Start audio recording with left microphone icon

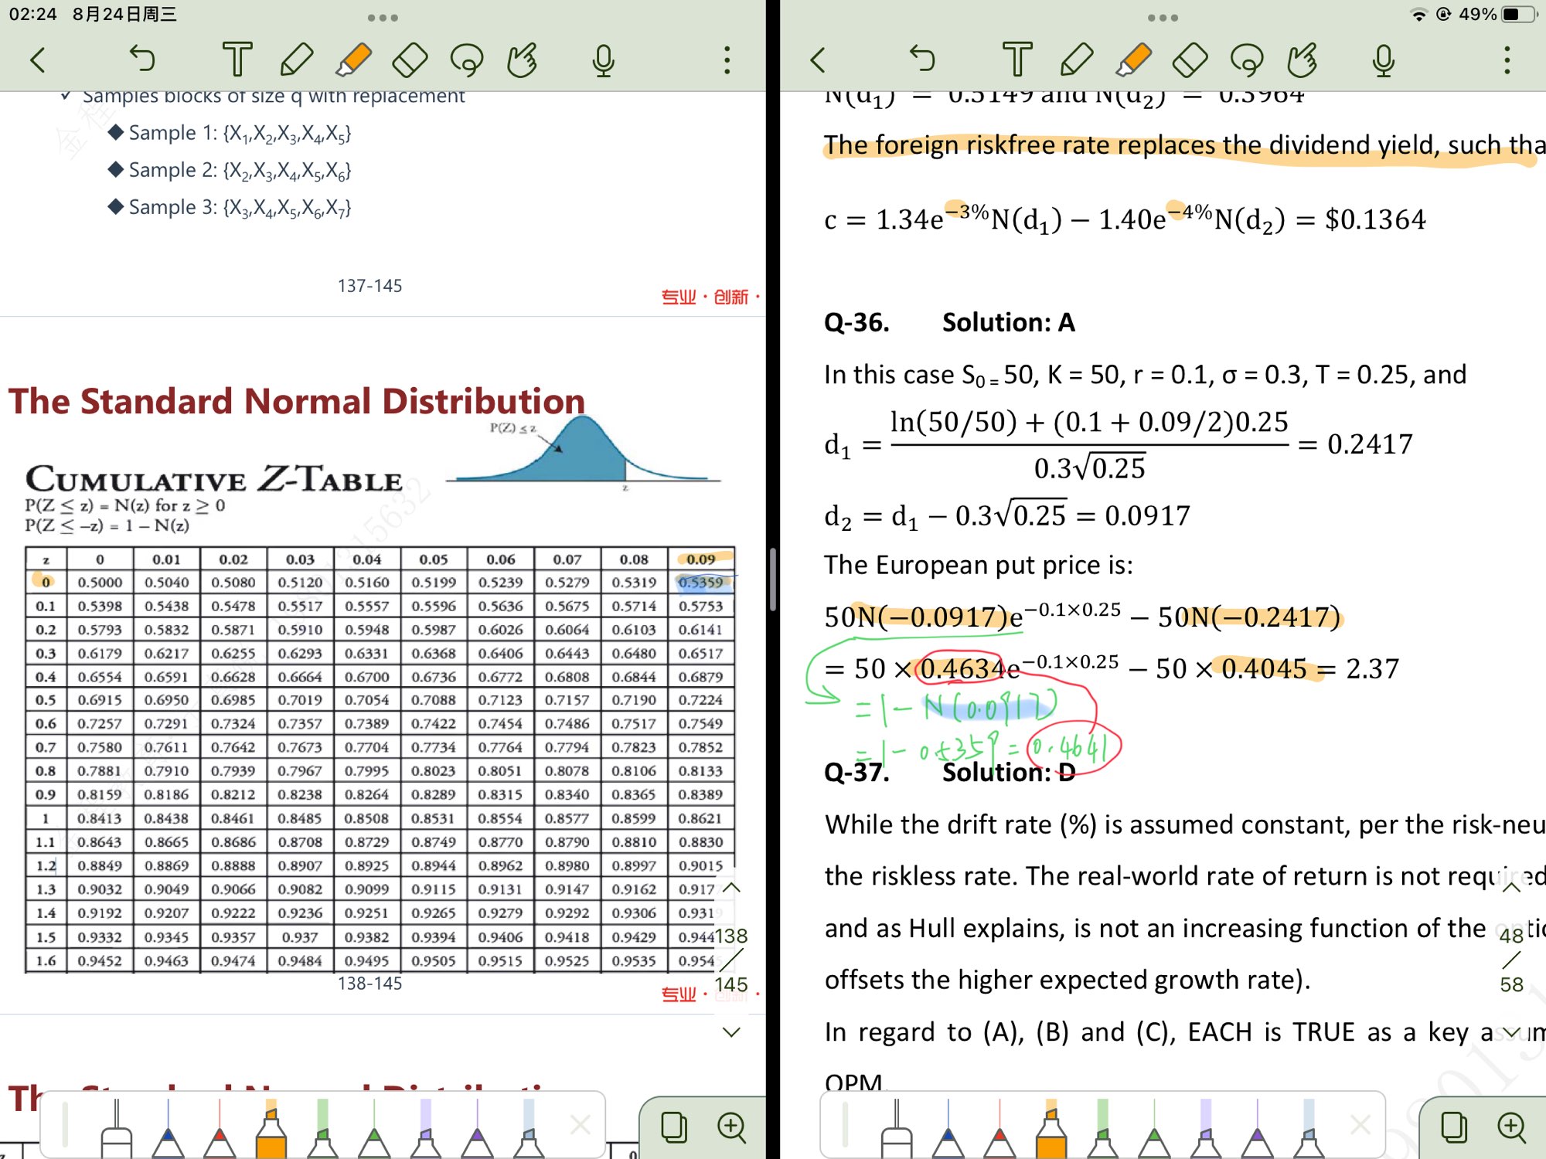point(603,59)
